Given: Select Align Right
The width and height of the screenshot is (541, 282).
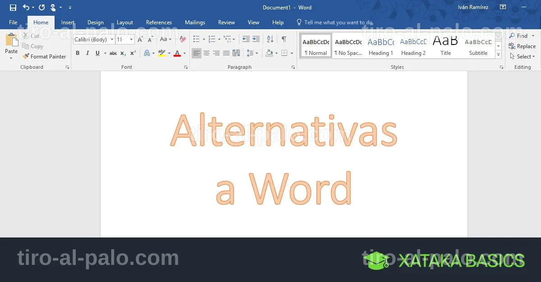Looking at the screenshot, I should [x=216, y=53].
